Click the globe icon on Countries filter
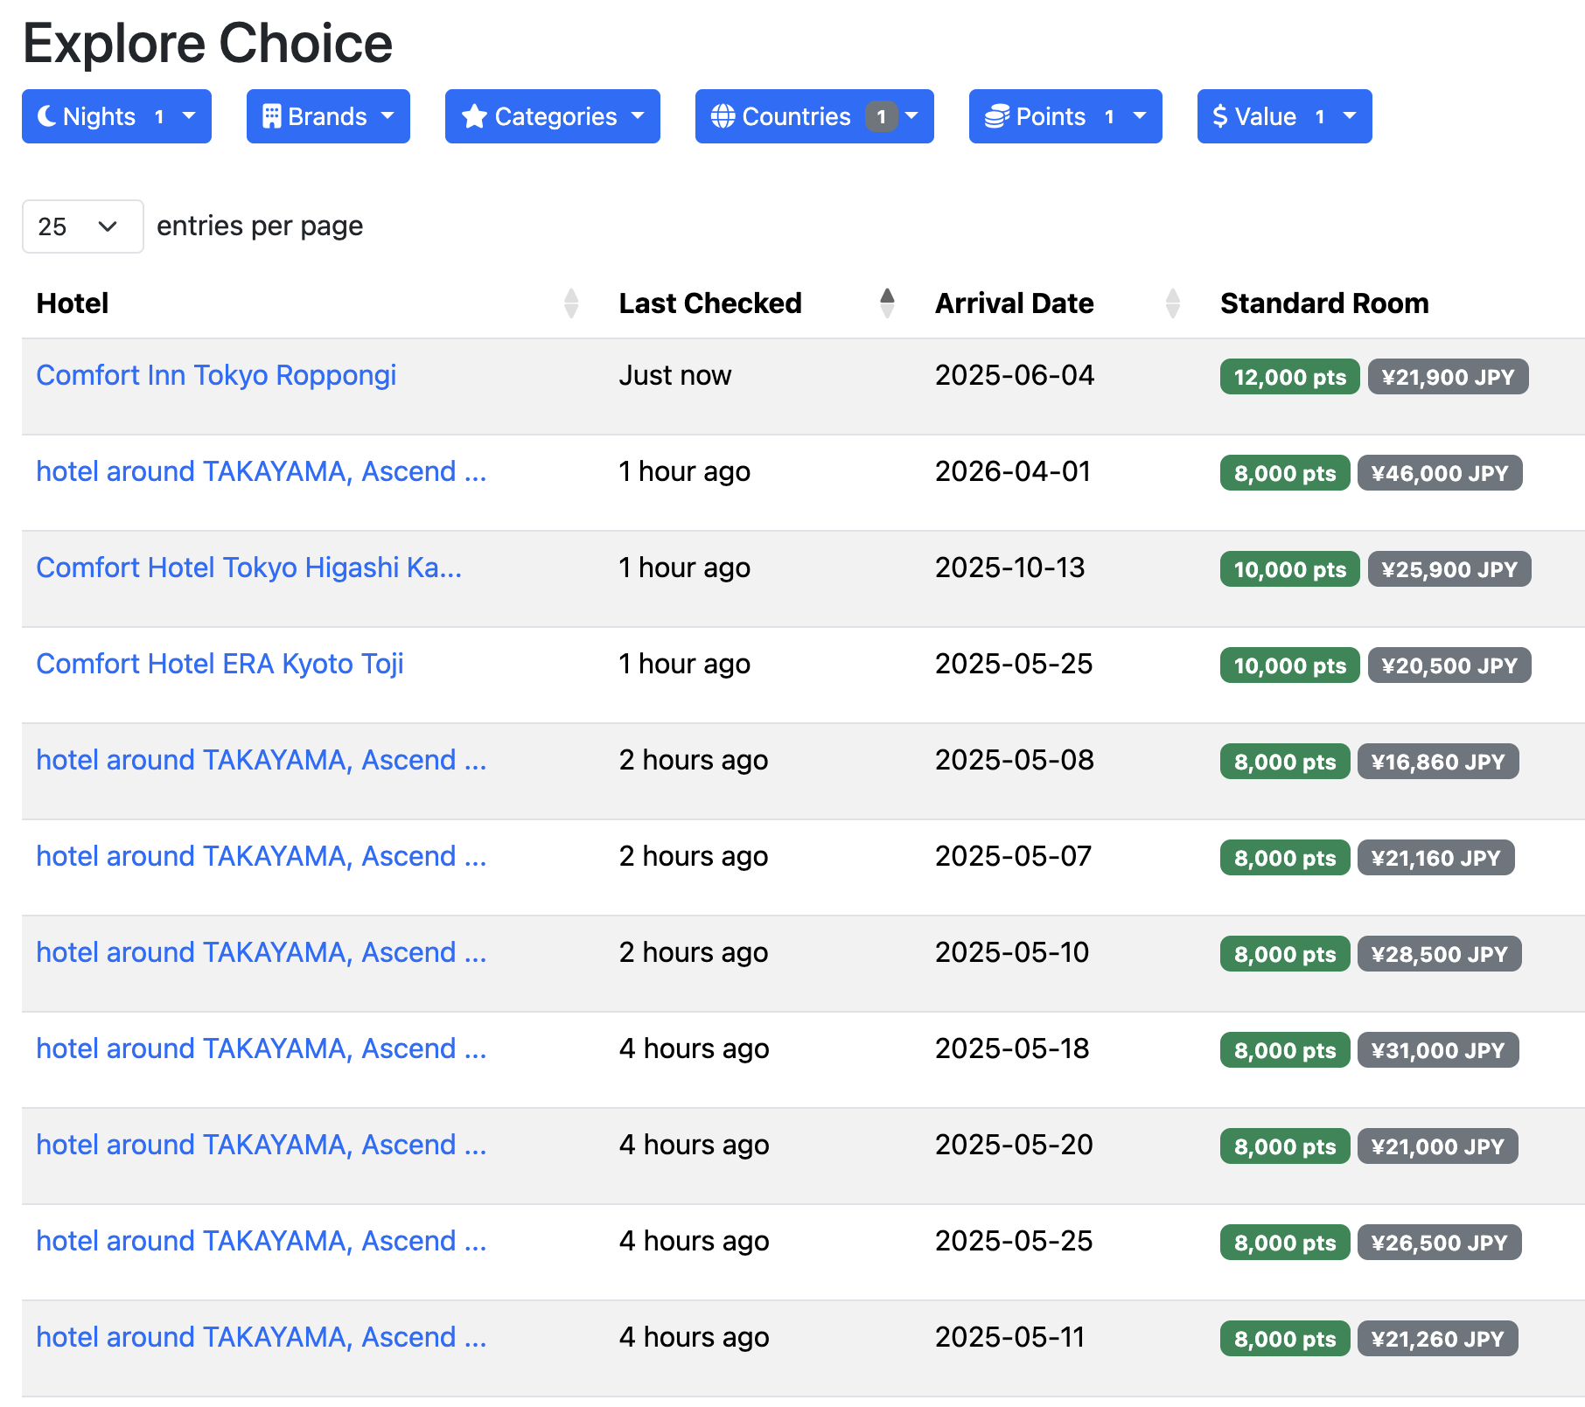 point(723,116)
